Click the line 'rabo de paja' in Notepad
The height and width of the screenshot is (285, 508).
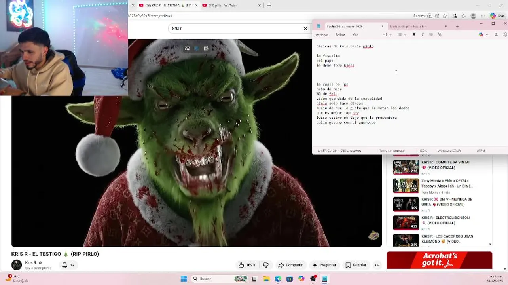coord(329,89)
